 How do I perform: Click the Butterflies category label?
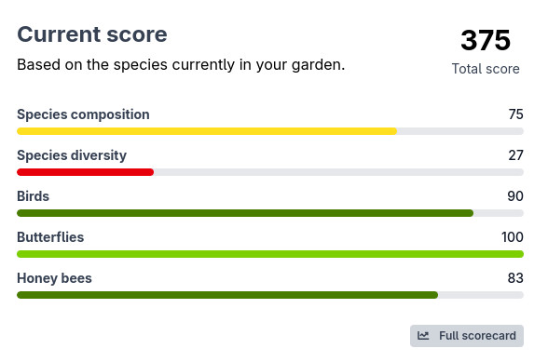50,237
